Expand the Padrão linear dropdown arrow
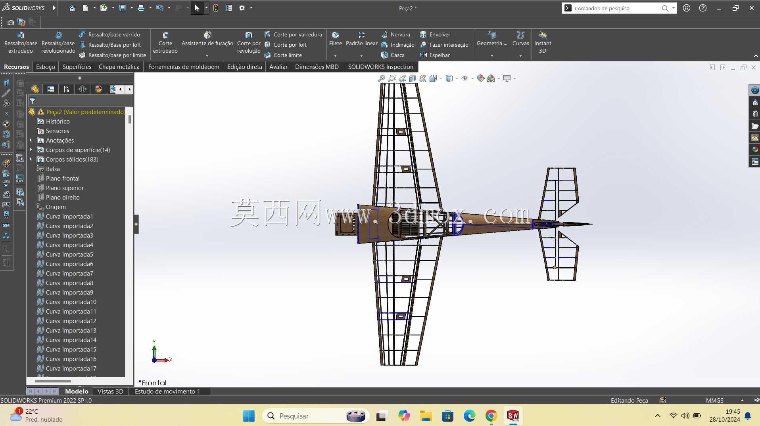The image size is (760, 426). pyautogui.click(x=361, y=56)
